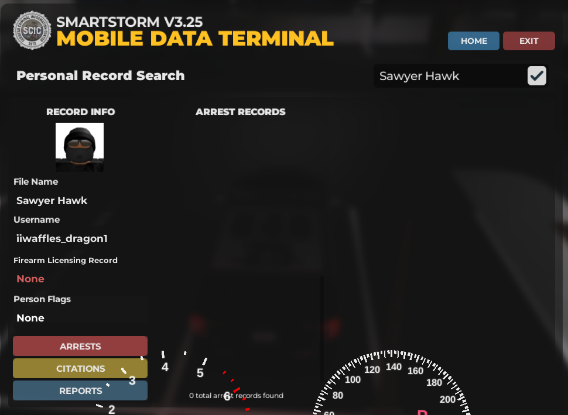Image resolution: width=568 pixels, height=415 pixels.
Task: Switch to the CITATIONS tab
Action: click(80, 368)
